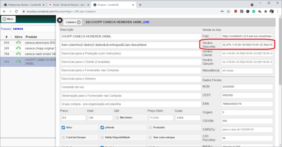
Task: Click the ICMS(%) field
Action: click(247, 130)
